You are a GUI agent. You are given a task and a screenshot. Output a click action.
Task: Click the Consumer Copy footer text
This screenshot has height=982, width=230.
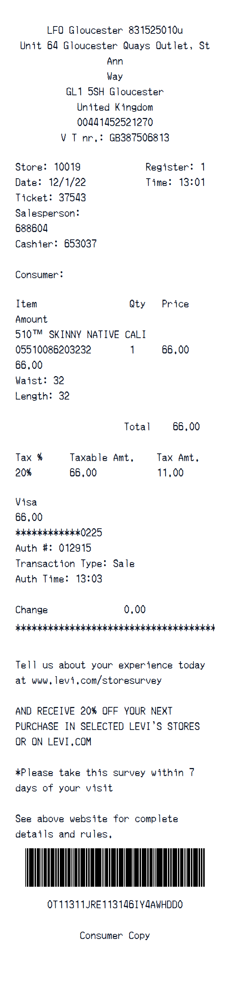pyautogui.click(x=115, y=935)
